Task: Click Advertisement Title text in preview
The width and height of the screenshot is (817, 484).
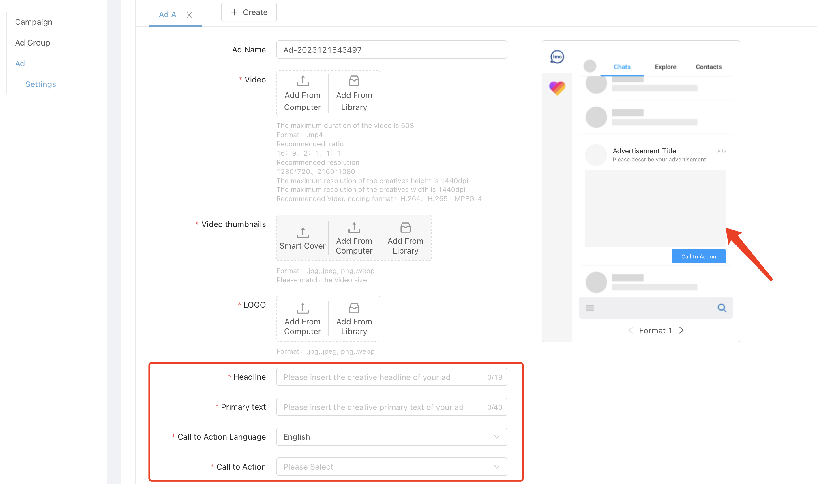Action: pos(644,151)
